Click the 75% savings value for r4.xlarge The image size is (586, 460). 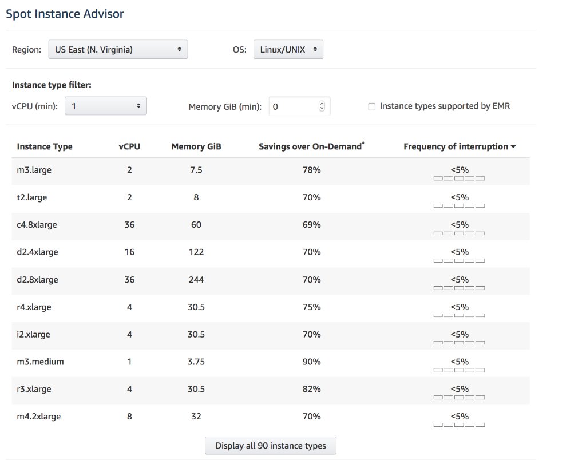point(312,307)
